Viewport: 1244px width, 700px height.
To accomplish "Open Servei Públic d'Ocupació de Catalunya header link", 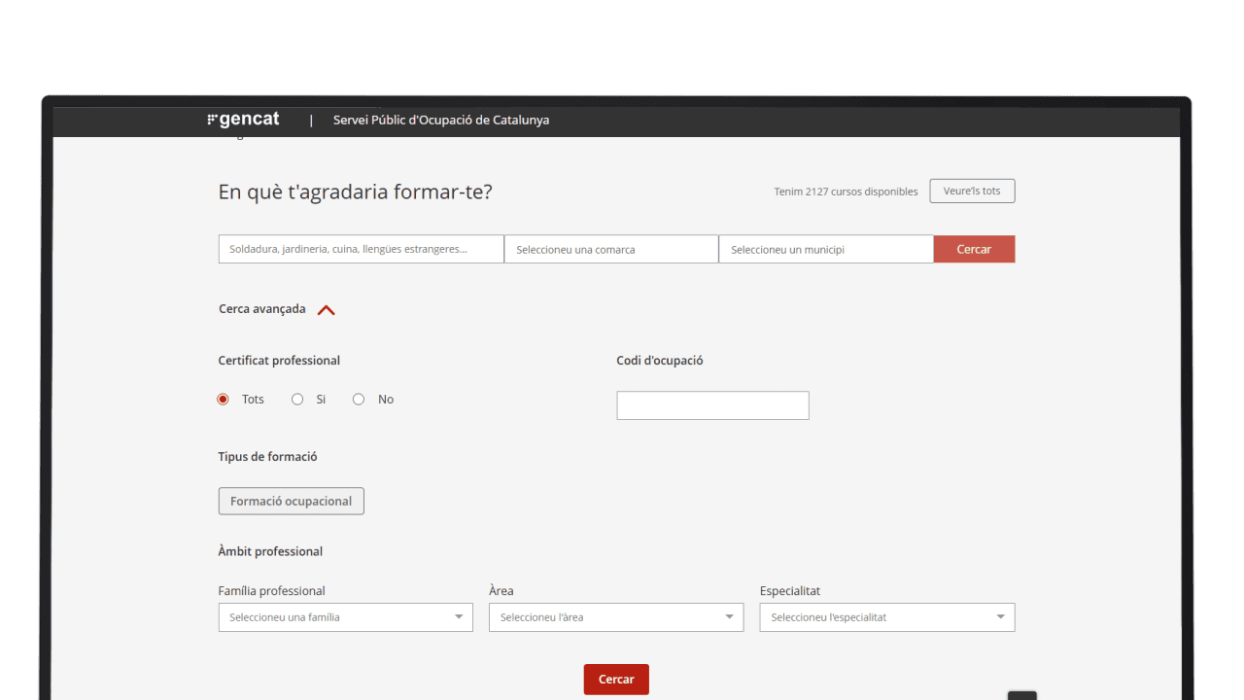I will click(x=440, y=121).
